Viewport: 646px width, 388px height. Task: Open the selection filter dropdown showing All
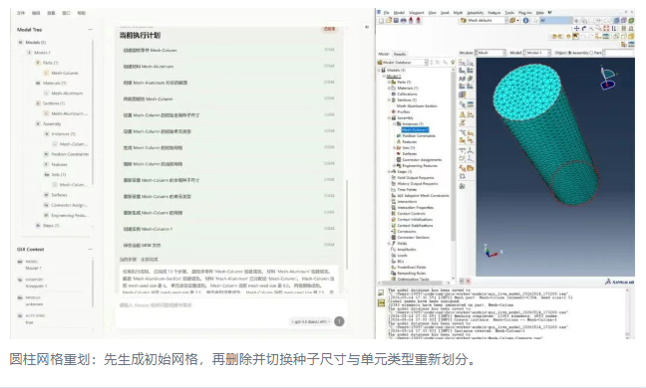click(555, 20)
